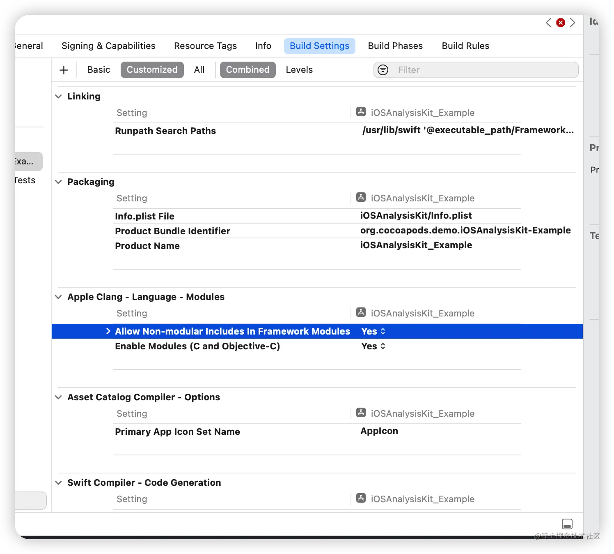This screenshot has height=554, width=614.
Task: Click target icon in Packaging section header
Action: [361, 197]
